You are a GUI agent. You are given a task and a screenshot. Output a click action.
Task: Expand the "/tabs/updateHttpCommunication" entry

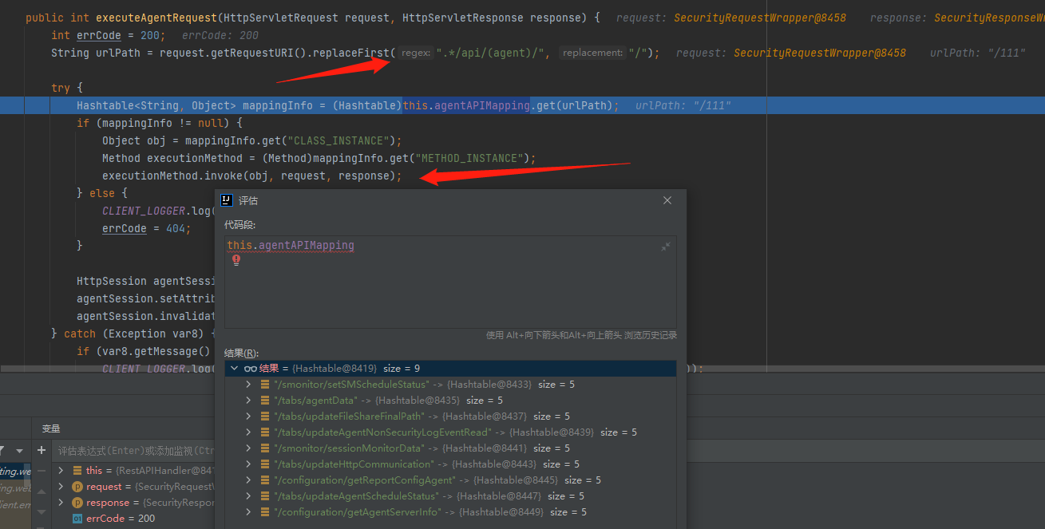248,464
